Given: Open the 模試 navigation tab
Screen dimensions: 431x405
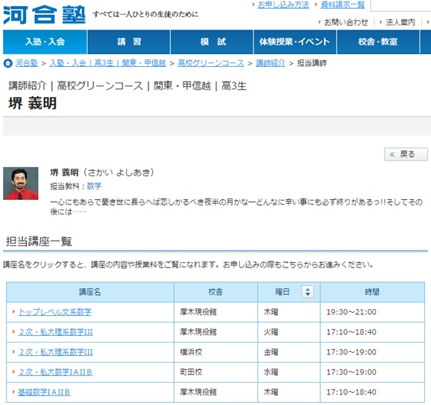Looking at the screenshot, I should 213,42.
